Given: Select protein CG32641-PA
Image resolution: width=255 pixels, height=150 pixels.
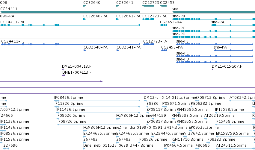Looking at the screenshot, I should click(129, 47).
